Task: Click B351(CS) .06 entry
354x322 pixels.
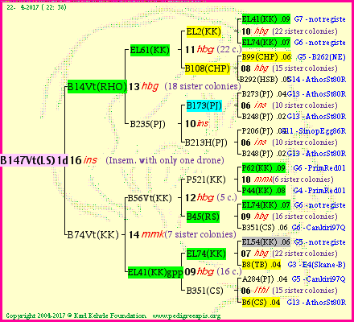Action: tap(265, 228)
